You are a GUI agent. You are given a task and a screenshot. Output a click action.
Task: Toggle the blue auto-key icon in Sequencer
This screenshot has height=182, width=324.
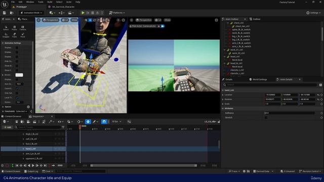(88, 122)
